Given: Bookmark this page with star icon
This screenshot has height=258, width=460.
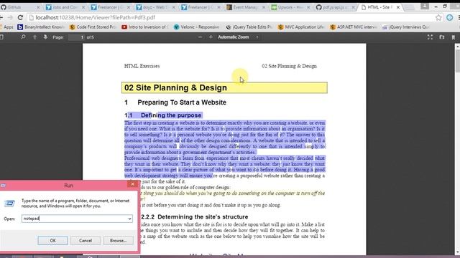Looking at the screenshot, I should click(438, 17).
